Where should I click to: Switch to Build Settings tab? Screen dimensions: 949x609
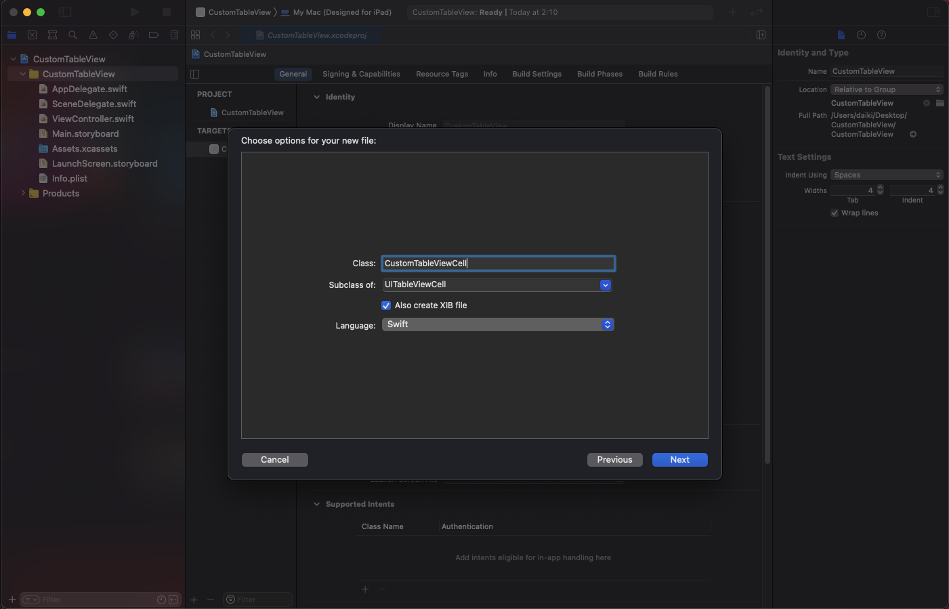(x=536, y=74)
